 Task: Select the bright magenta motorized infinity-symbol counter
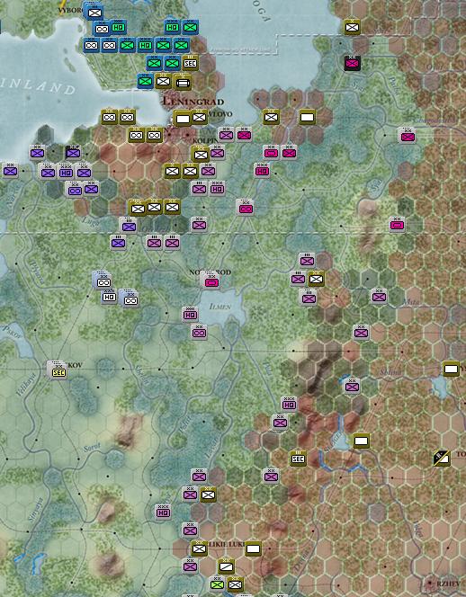[x=245, y=209]
